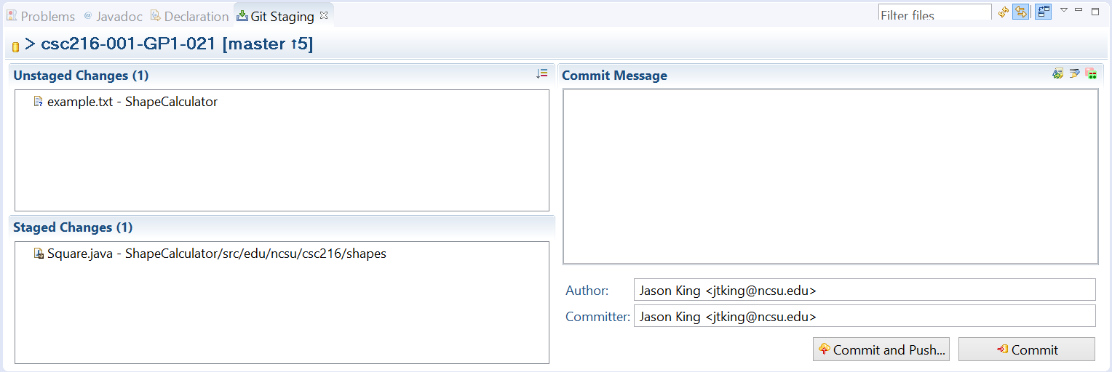Switch to the Problems tab
1112x372 pixels.
click(x=41, y=16)
